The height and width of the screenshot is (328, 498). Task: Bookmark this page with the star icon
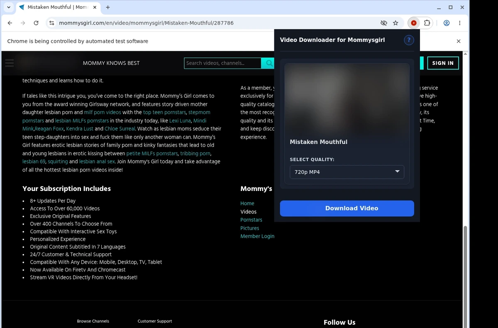pos(395,23)
